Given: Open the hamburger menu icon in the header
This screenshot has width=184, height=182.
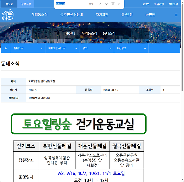Looking at the screenshot, I should (x=176, y=15).
